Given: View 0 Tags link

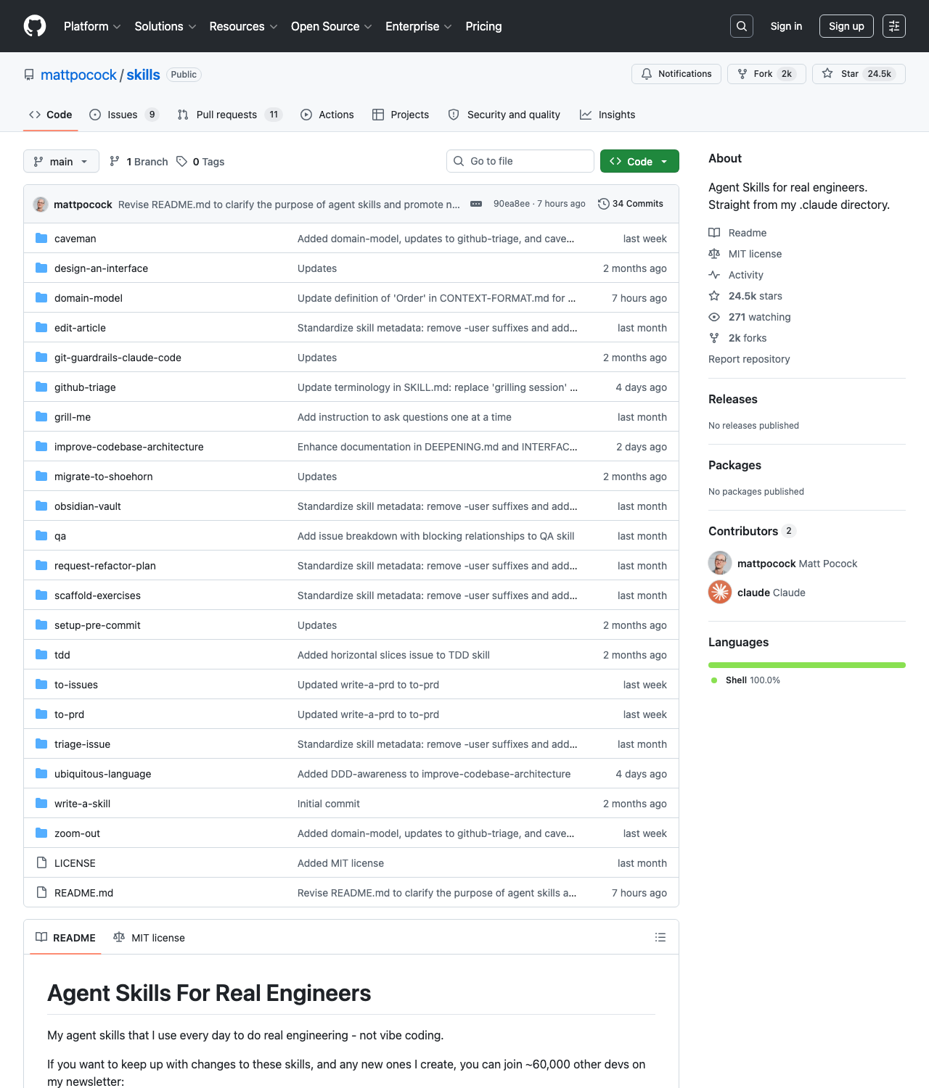Looking at the screenshot, I should click(200, 162).
